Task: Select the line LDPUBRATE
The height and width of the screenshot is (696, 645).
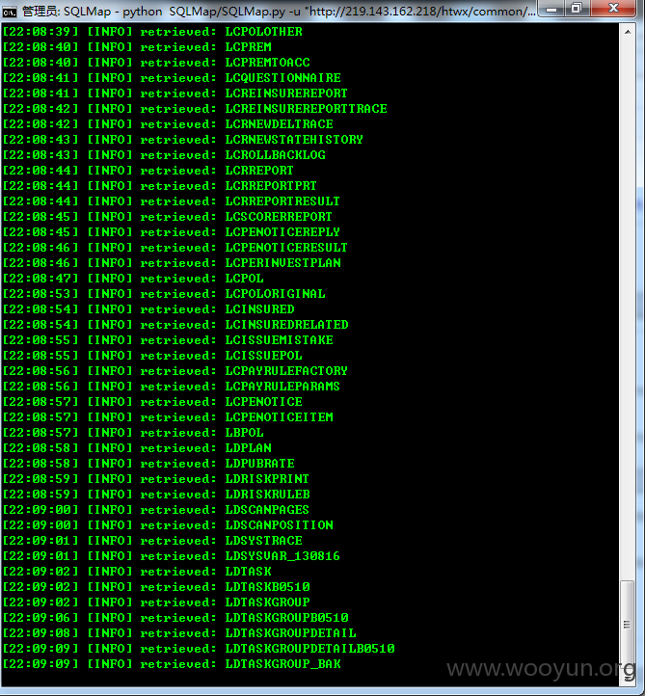Action: pos(148,464)
